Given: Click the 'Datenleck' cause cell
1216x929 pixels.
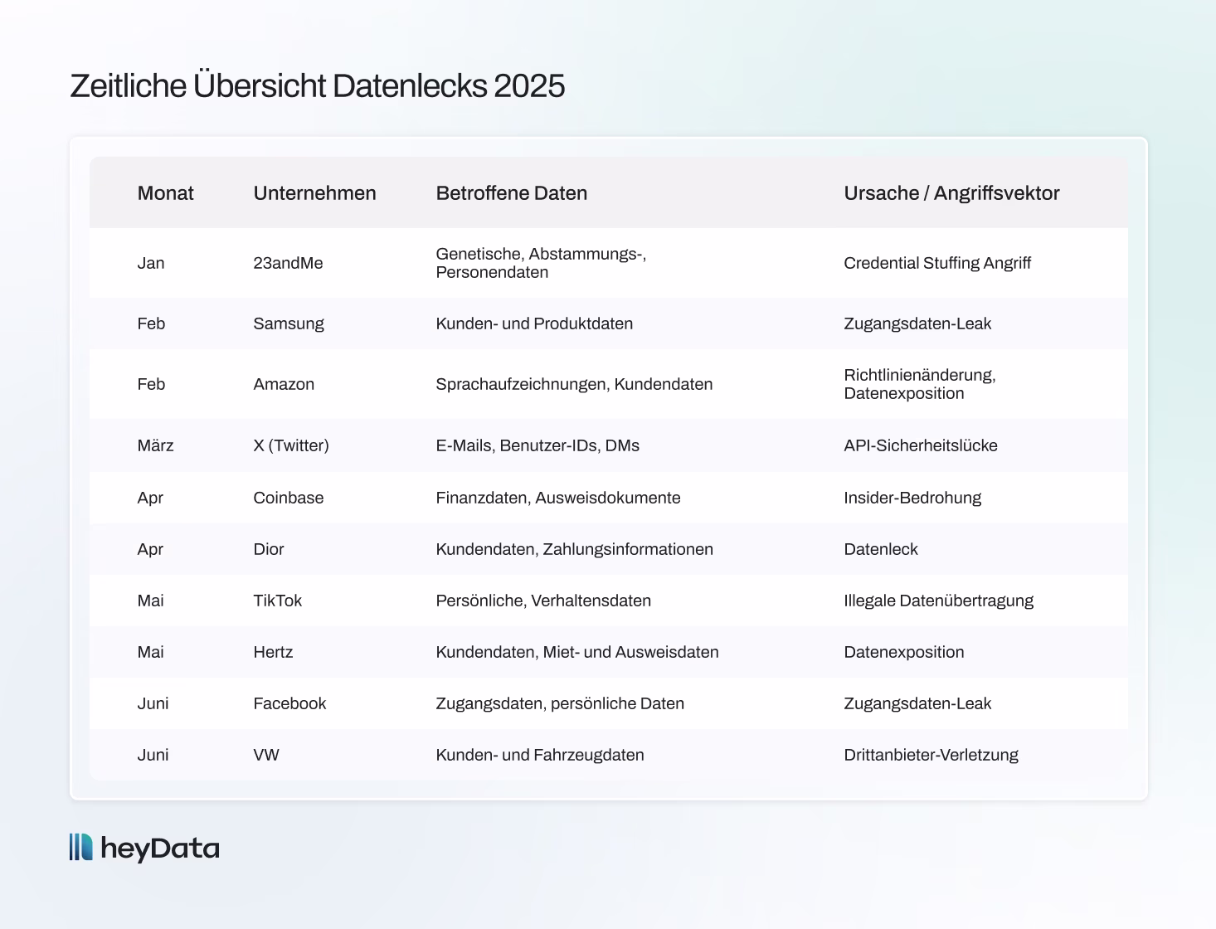Looking at the screenshot, I should (x=881, y=549).
